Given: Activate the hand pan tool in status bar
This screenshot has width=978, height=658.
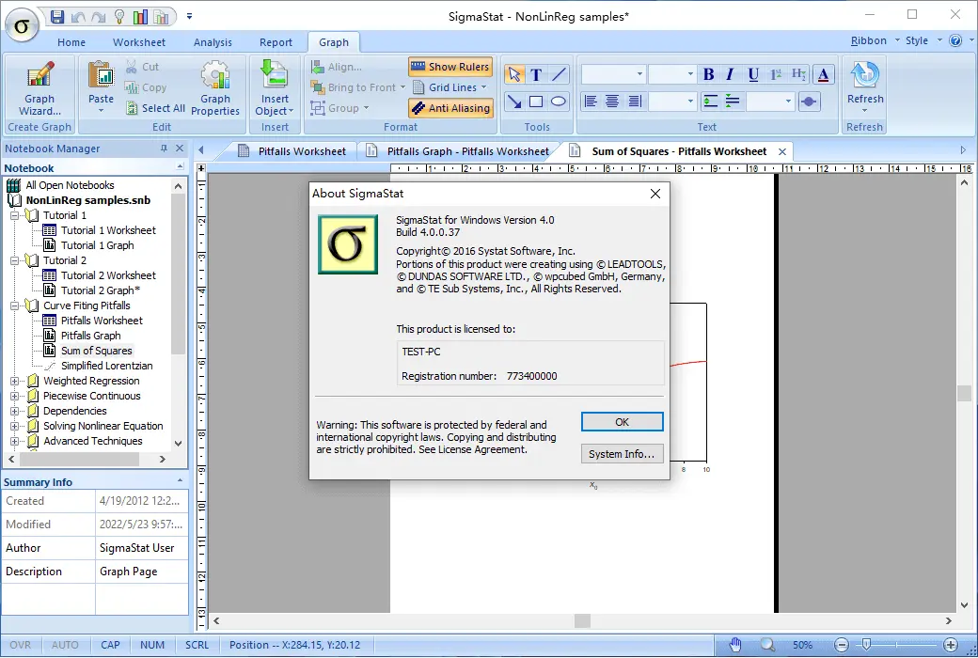Looking at the screenshot, I should (x=736, y=645).
